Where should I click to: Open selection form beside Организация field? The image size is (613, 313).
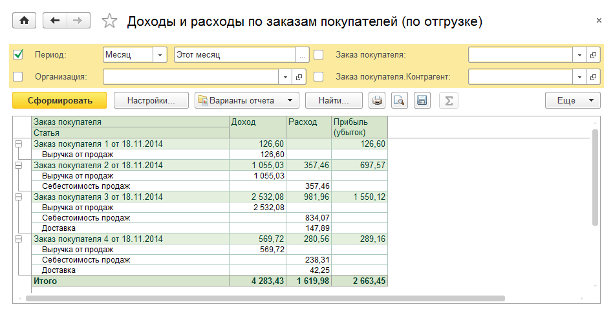click(299, 77)
